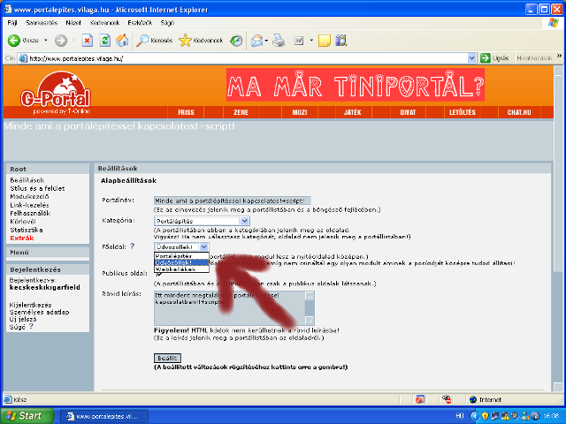Toggle the Publikus oldal checkbox
566x424 pixels.
pos(157,274)
